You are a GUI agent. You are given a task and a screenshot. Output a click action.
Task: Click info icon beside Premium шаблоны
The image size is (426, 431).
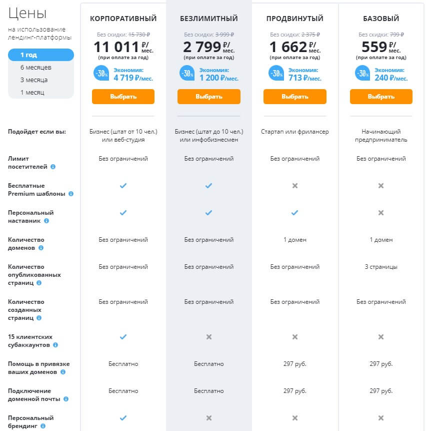tap(71, 194)
